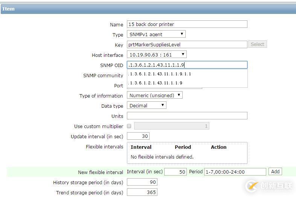Click the Name field with '15 back door printer'
Viewport: 296px width, 197px height.
(187, 24)
